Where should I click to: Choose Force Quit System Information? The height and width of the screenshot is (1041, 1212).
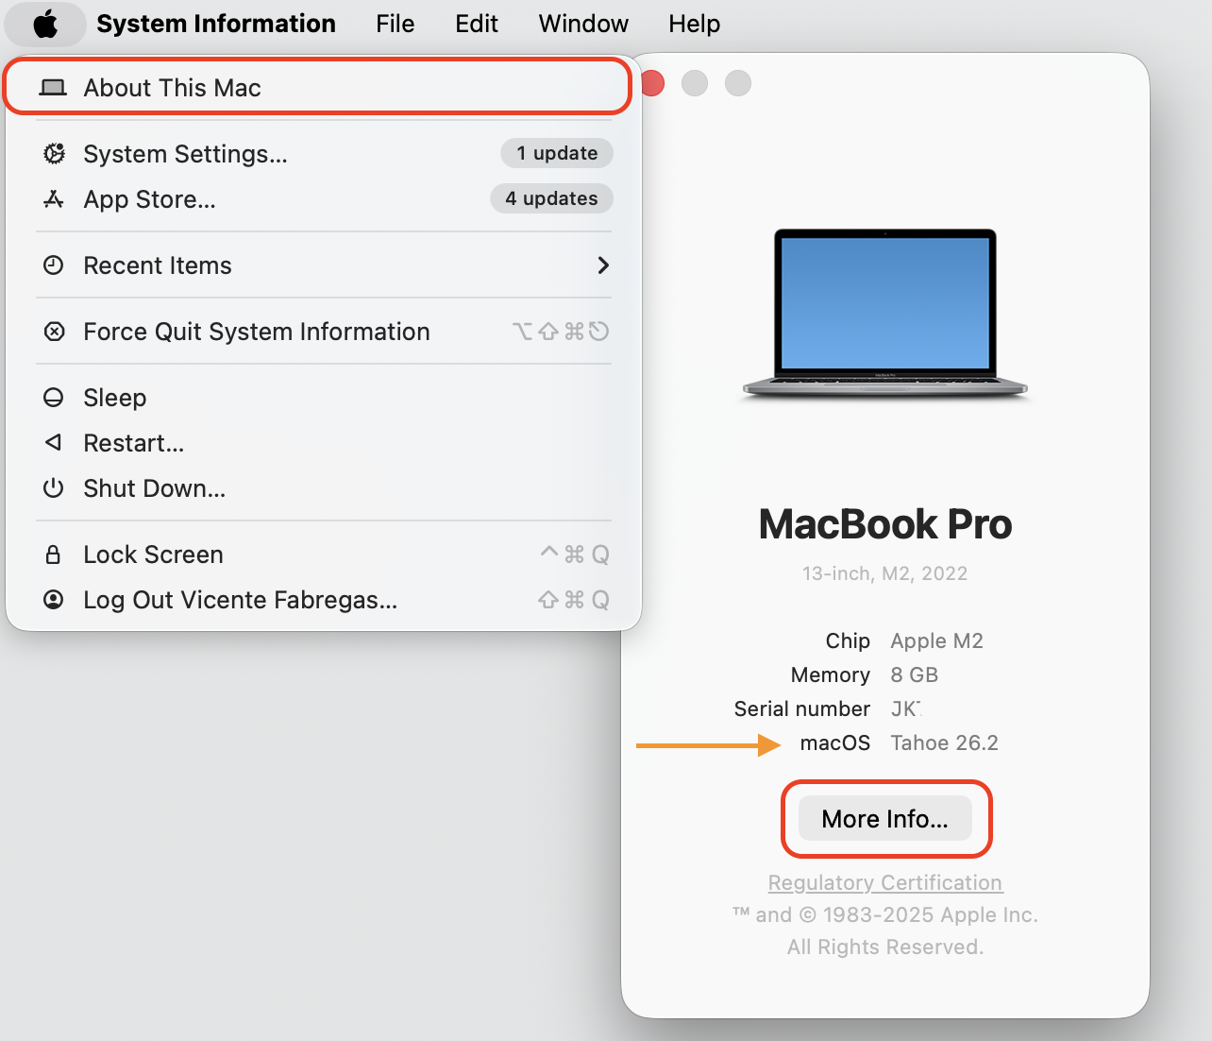[x=324, y=332]
